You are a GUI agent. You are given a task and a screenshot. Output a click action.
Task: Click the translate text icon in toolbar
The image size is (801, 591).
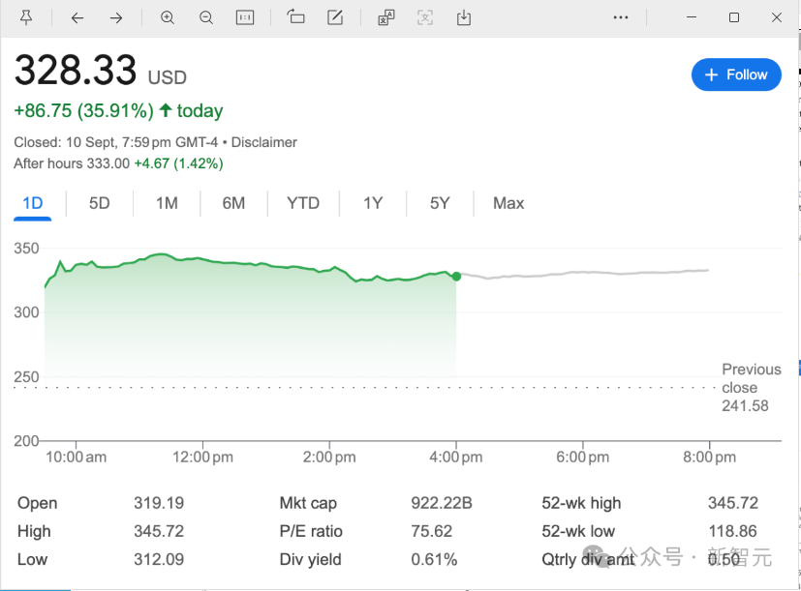385,17
